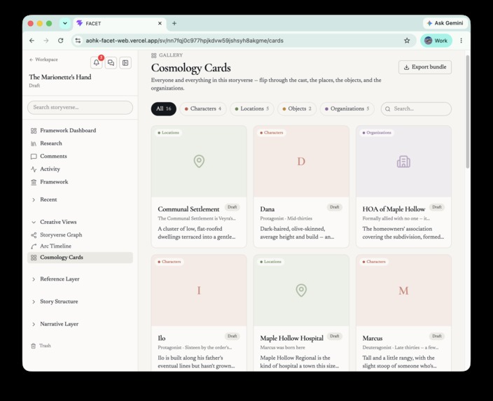Click the cards Search field

coord(416,108)
